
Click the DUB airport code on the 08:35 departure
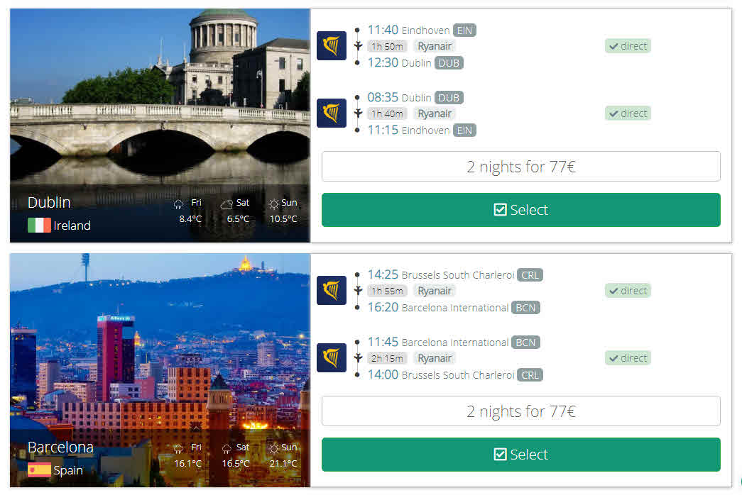[449, 97]
